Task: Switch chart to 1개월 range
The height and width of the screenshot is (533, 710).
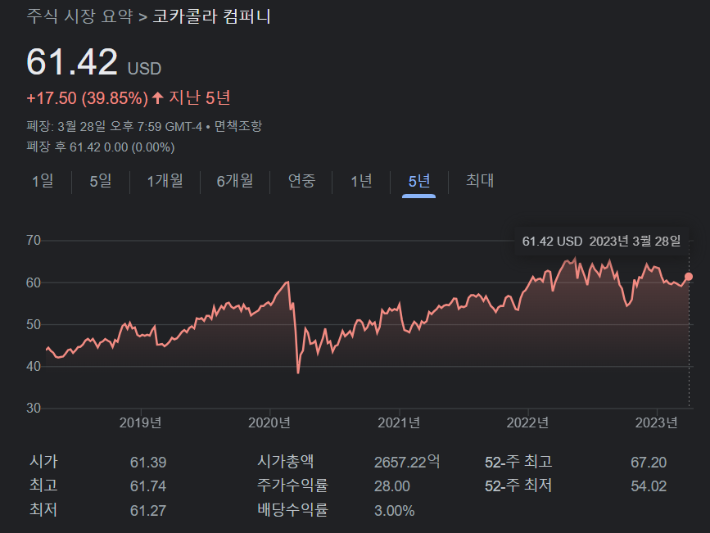Action: click(x=165, y=181)
